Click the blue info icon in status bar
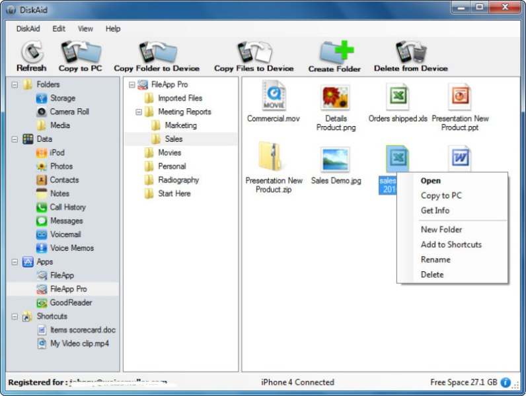The height and width of the screenshot is (396, 526). click(506, 382)
